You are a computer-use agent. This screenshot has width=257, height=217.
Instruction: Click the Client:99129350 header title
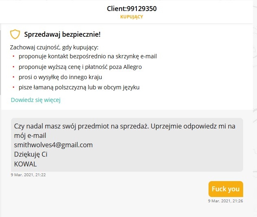pos(132,9)
